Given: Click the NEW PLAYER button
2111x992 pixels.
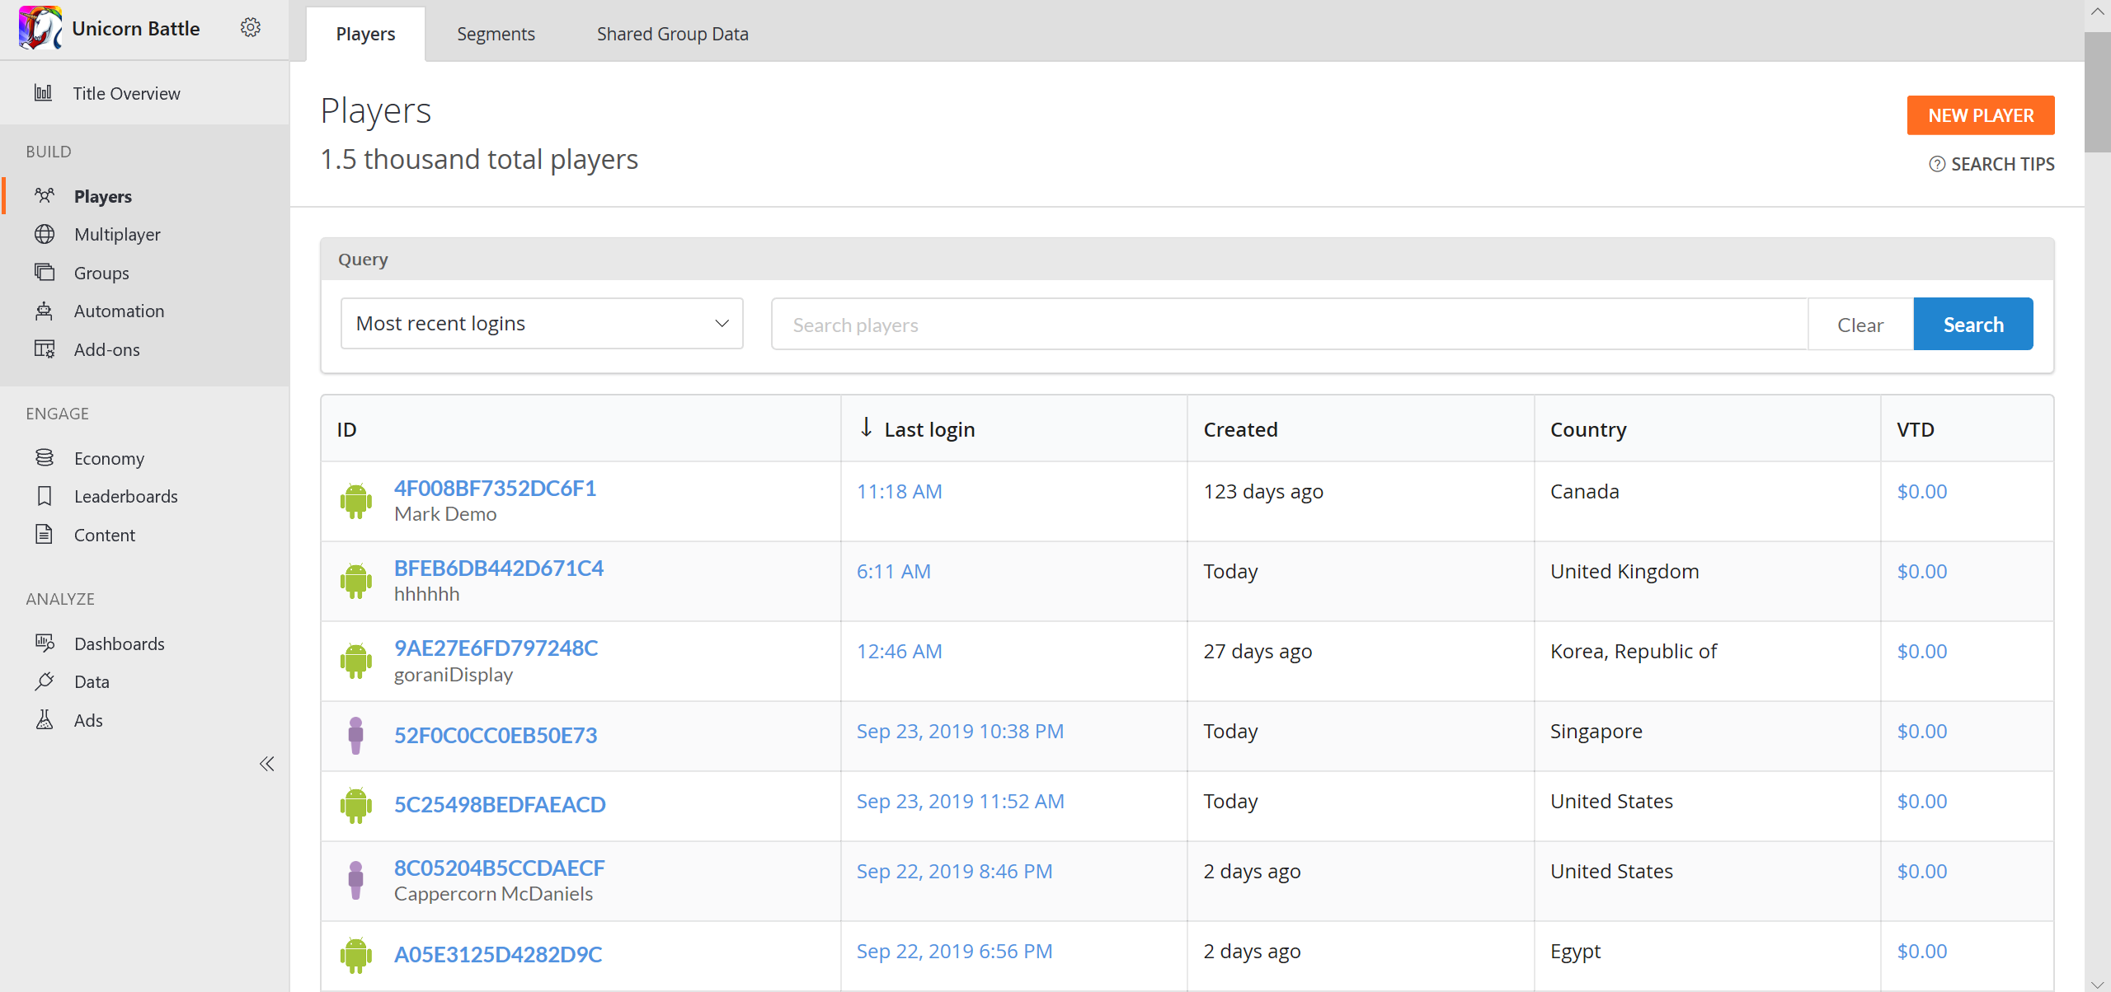Looking at the screenshot, I should click(x=1981, y=115).
